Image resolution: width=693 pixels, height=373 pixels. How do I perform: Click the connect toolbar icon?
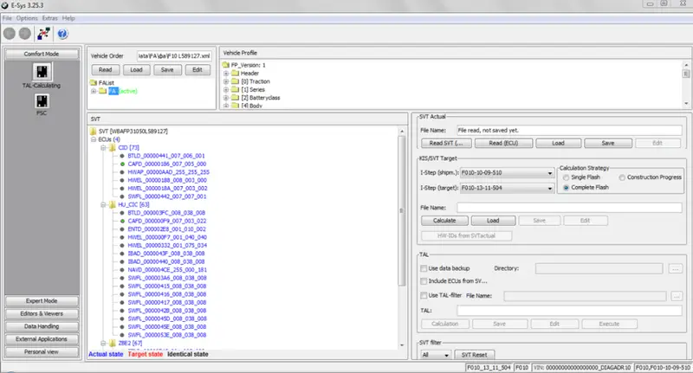click(x=43, y=34)
